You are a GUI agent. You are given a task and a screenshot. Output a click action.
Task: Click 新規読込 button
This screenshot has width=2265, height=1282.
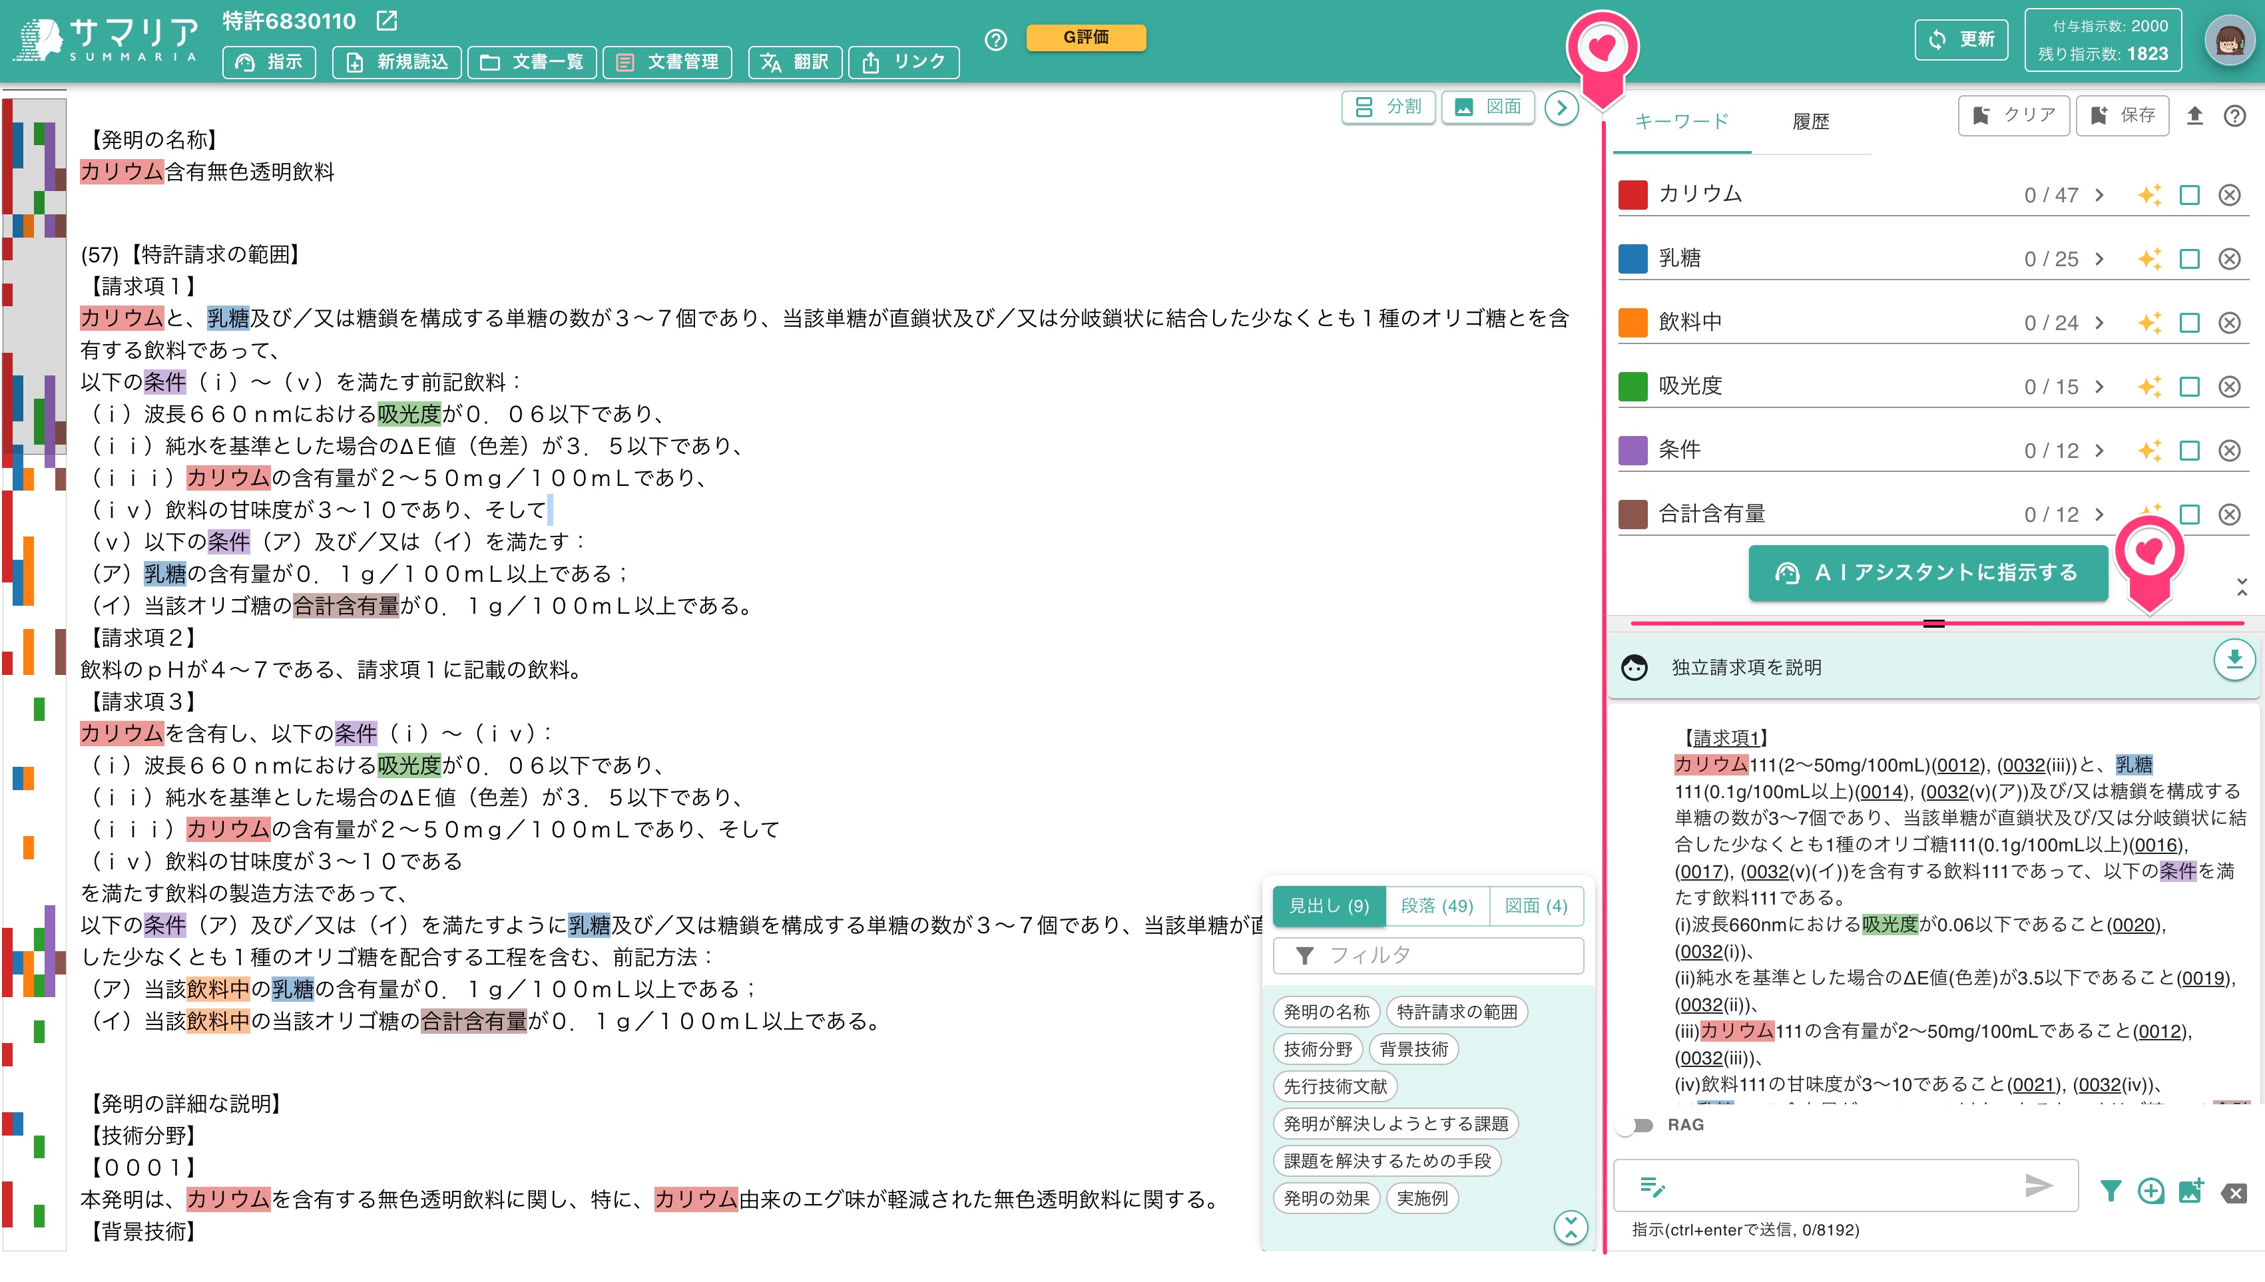pos(396,63)
